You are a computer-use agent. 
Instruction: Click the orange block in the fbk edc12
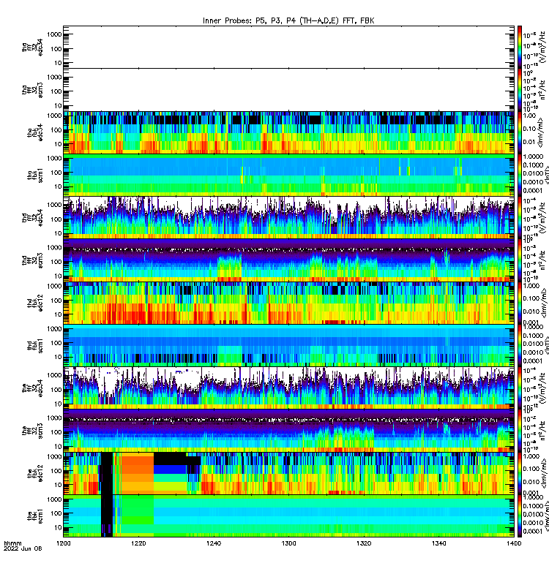pyautogui.click(x=138, y=473)
